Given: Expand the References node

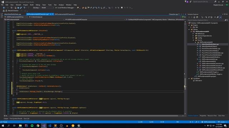Looking at the screenshot, I should coord(193,34).
